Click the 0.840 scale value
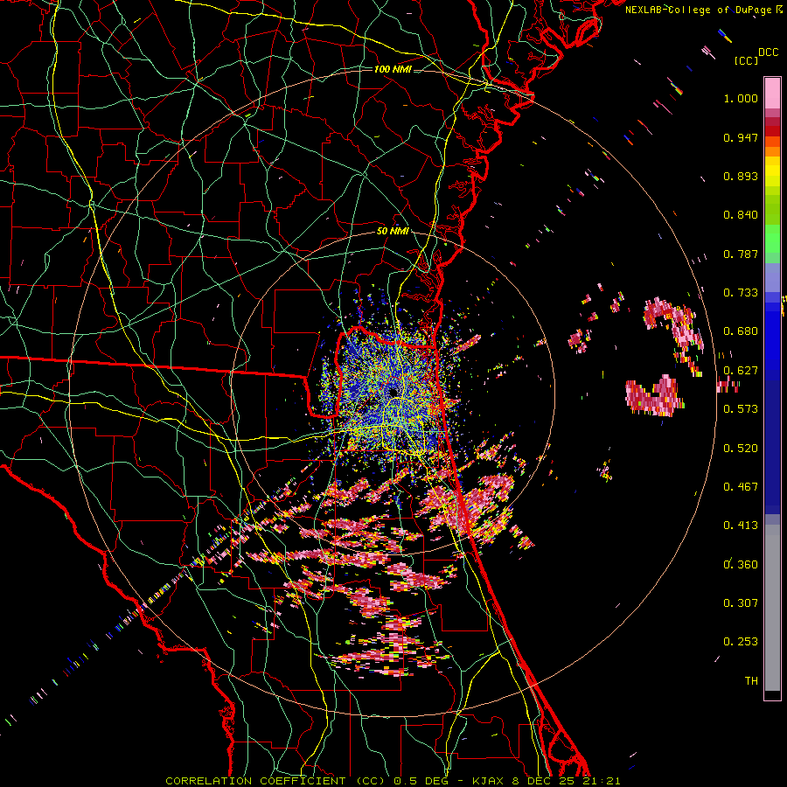 point(741,215)
